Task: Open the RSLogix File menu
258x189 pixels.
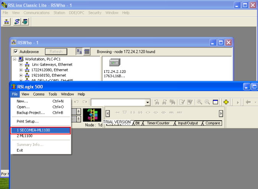Action: [15, 94]
